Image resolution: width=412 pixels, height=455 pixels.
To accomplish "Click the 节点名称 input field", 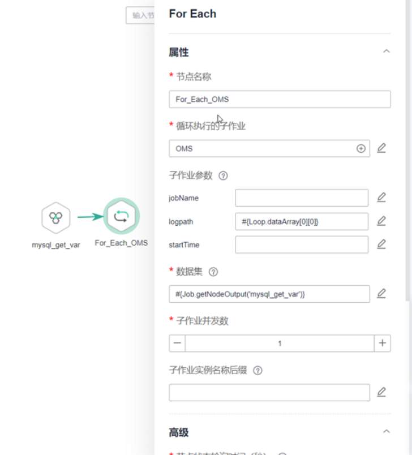I will coord(280,99).
